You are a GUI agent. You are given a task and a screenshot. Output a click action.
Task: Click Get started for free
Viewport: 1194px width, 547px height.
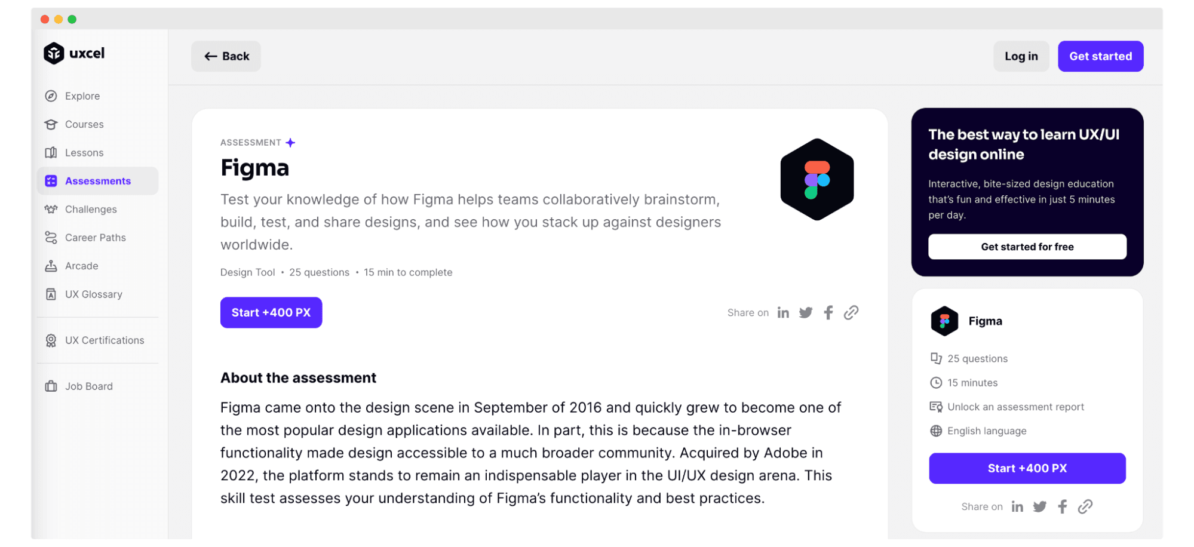(1027, 247)
